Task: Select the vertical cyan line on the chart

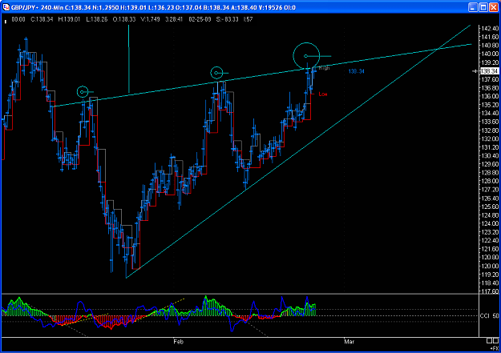Action: tap(129, 59)
